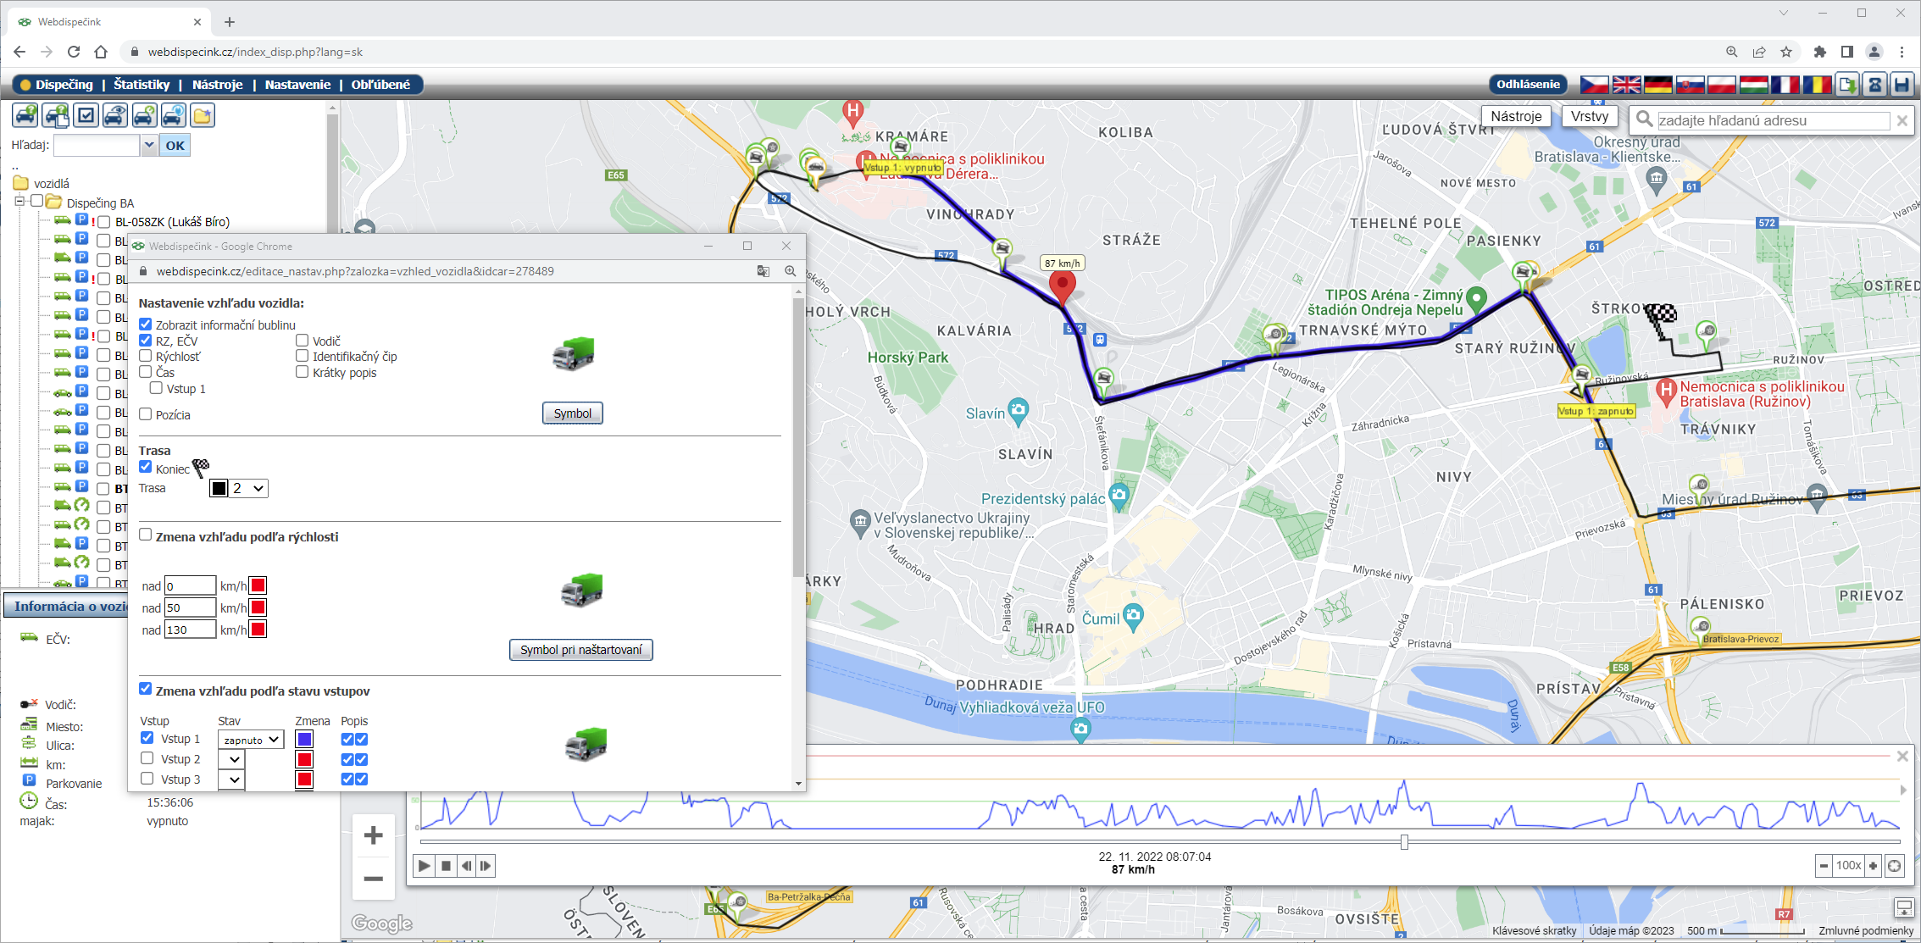
Task: Open the Trasa width dropdown
Action: pos(249,489)
